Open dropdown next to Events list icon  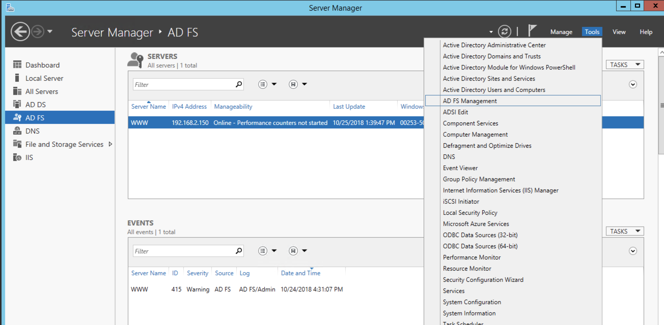(x=274, y=251)
